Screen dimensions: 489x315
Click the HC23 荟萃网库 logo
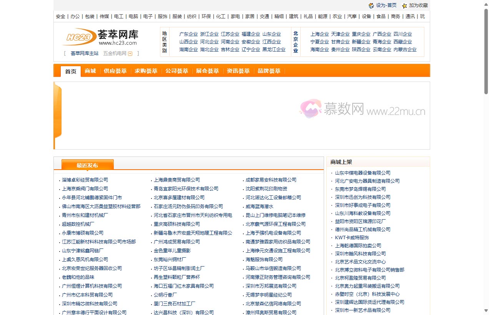point(100,37)
